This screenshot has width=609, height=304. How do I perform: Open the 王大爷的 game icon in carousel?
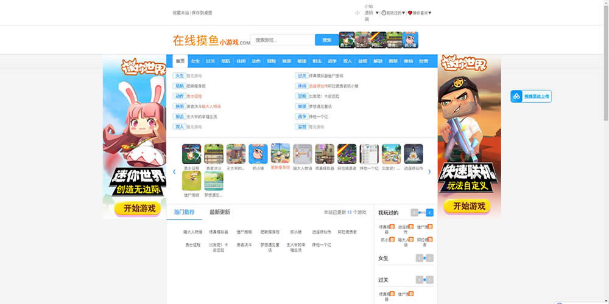coord(236,154)
